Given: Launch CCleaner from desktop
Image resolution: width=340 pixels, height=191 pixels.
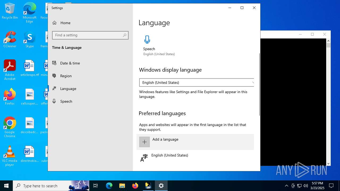Looking at the screenshot, I should (10, 39).
